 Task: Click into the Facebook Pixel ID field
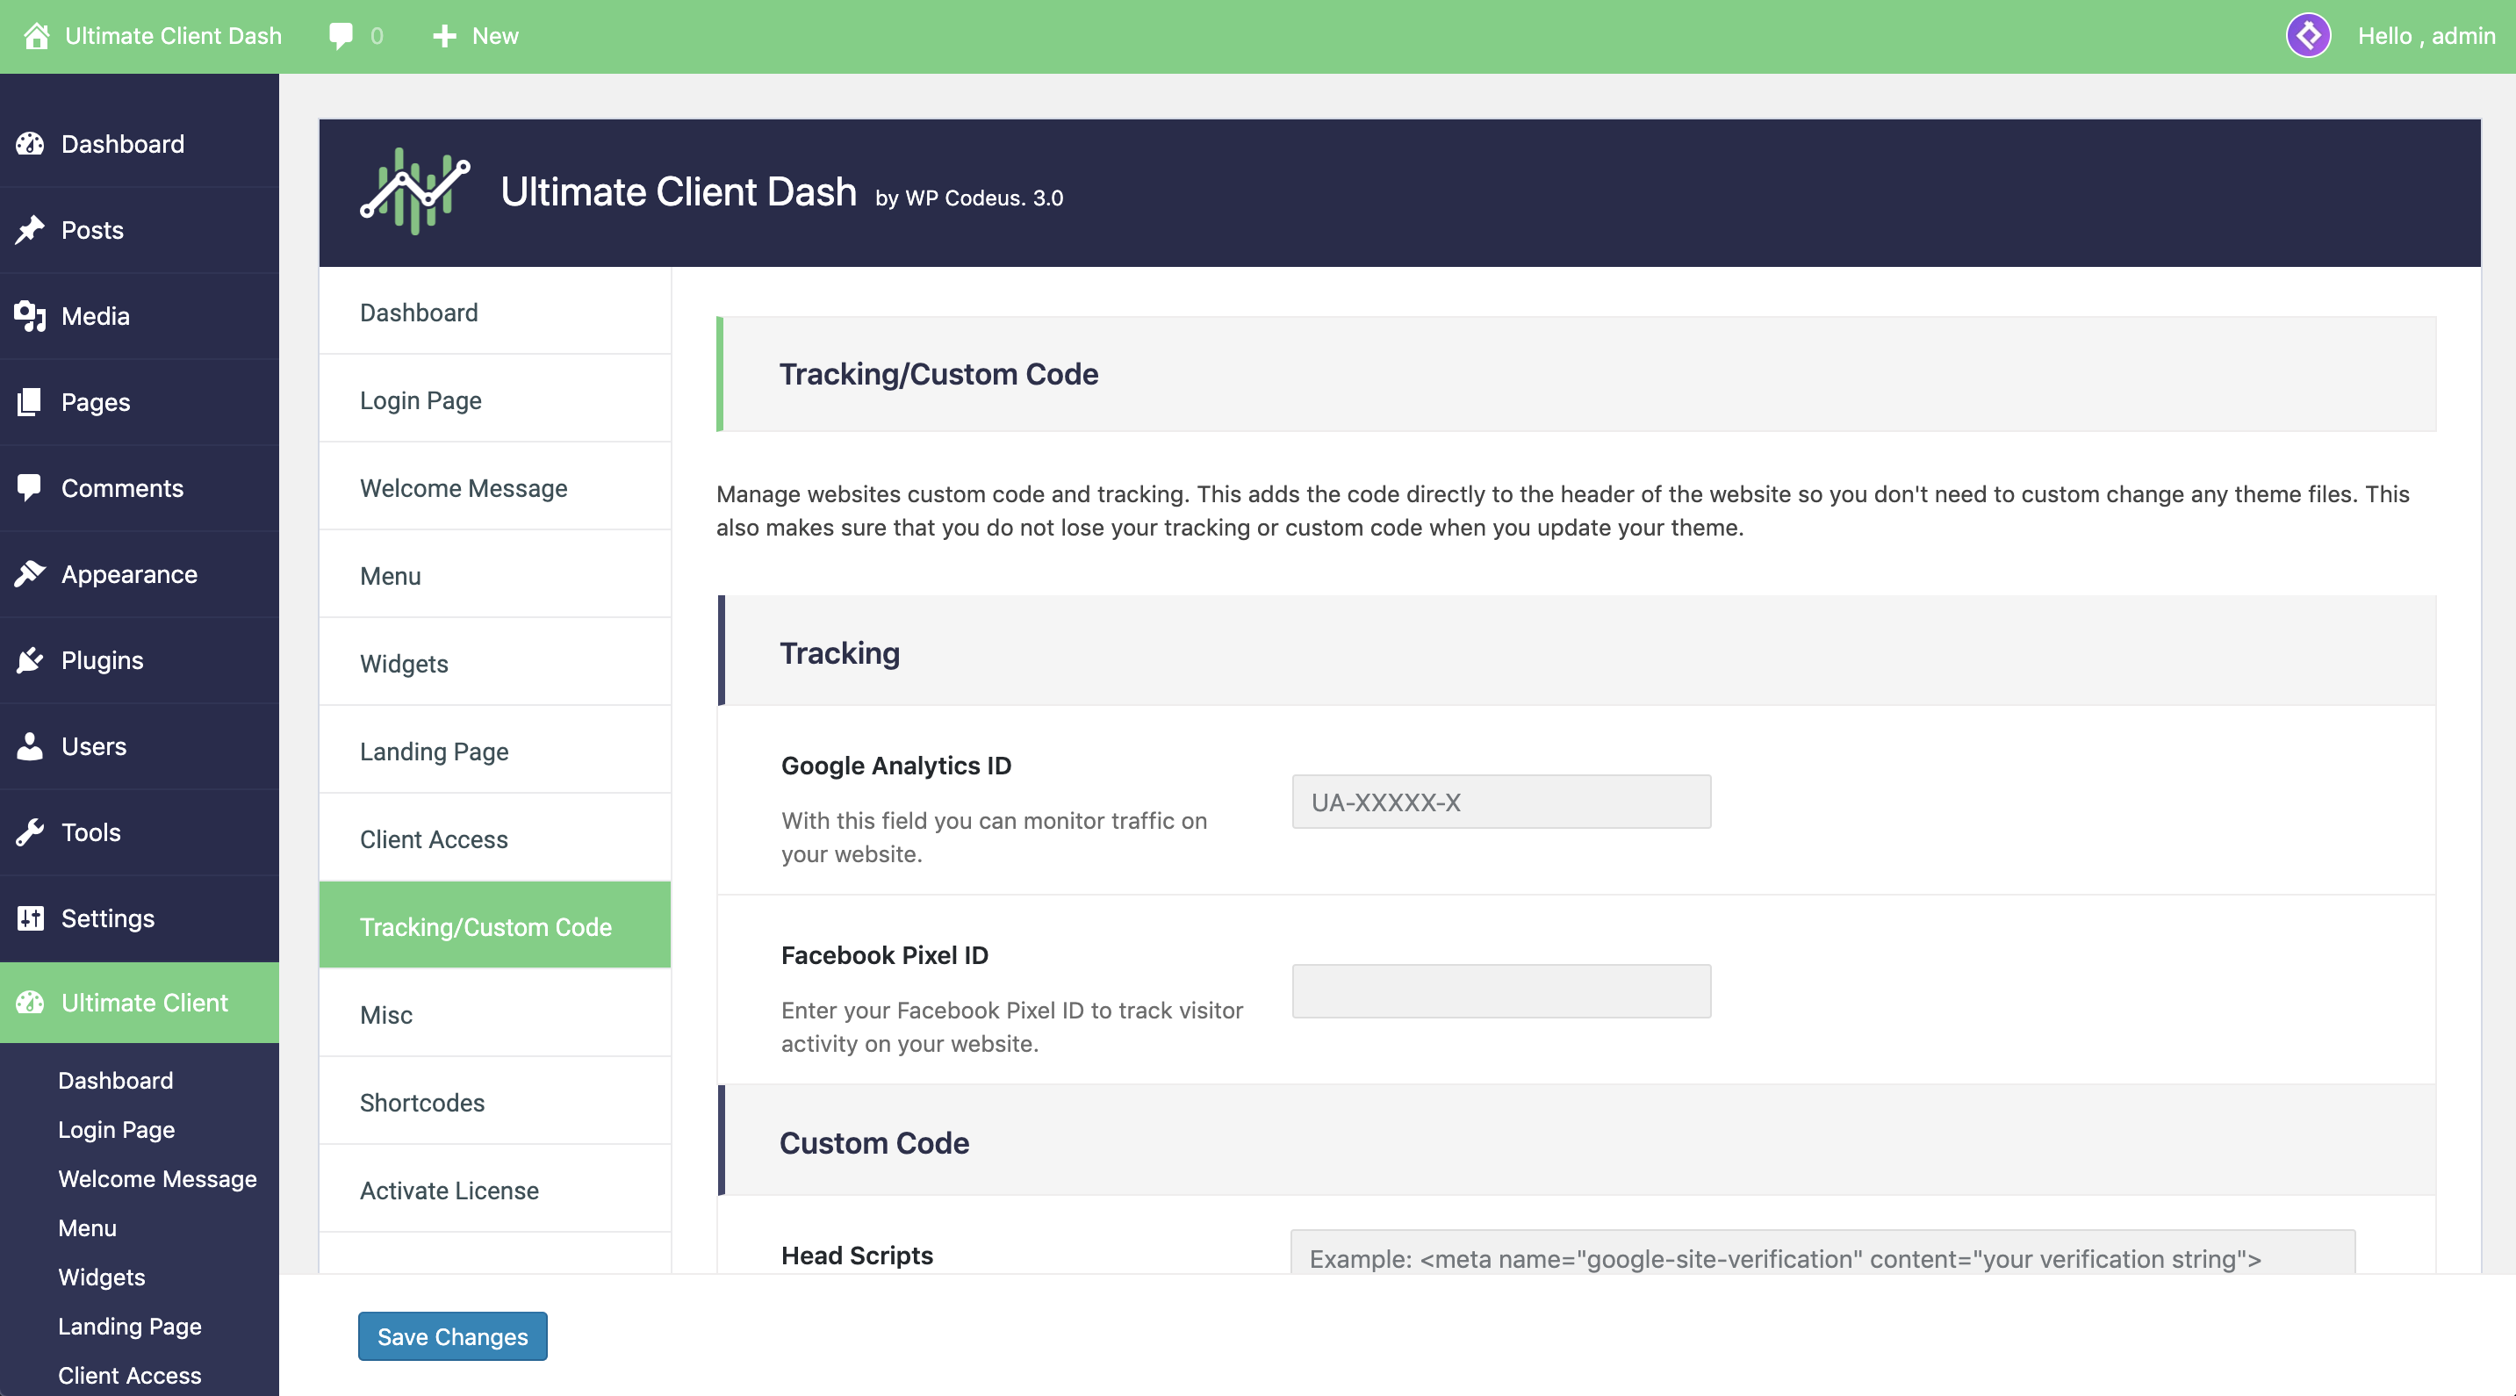coord(1500,991)
